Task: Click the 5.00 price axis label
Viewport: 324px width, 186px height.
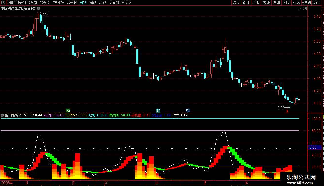Action: tap(317, 41)
